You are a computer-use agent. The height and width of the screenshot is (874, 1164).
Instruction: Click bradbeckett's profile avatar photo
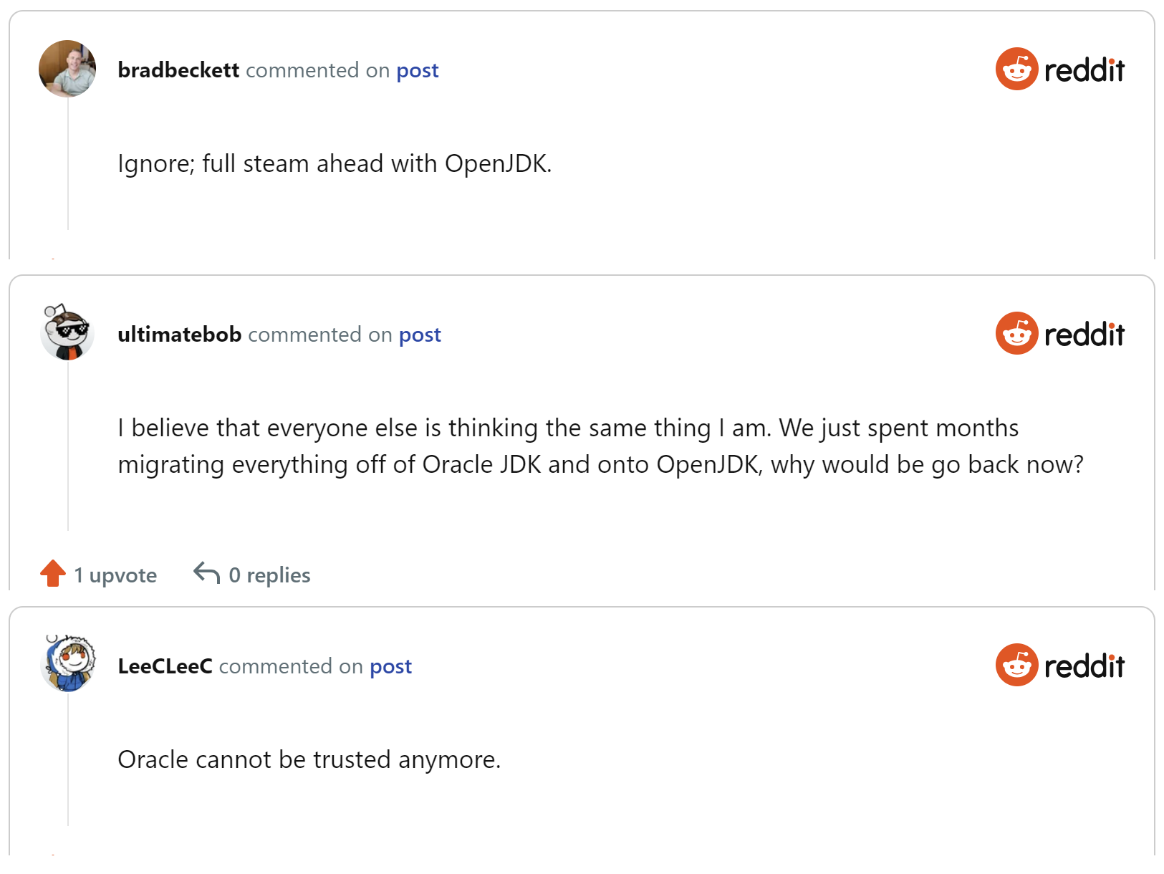(x=67, y=69)
